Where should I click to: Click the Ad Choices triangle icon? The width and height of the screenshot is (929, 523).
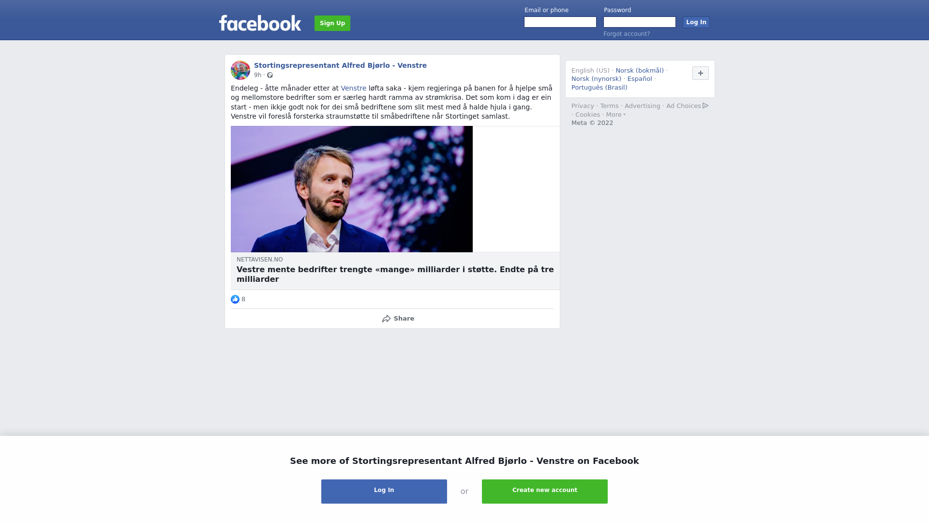click(x=705, y=106)
